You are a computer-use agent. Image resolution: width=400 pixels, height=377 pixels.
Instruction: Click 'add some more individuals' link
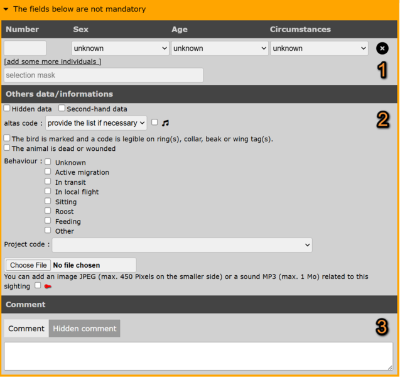coord(53,62)
